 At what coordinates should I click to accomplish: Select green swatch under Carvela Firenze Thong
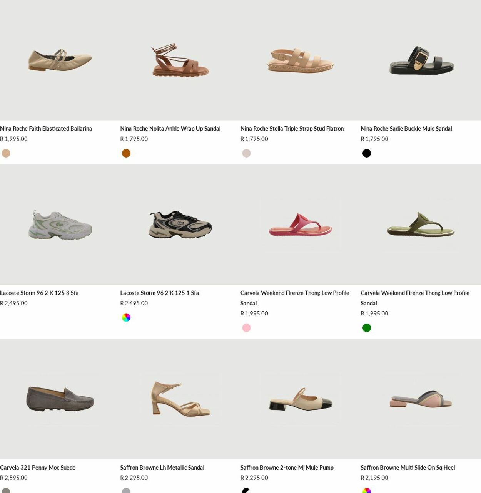(x=367, y=328)
